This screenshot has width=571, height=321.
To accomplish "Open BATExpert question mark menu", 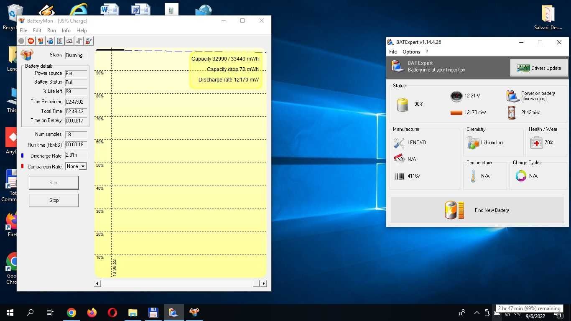I will pyautogui.click(x=427, y=52).
